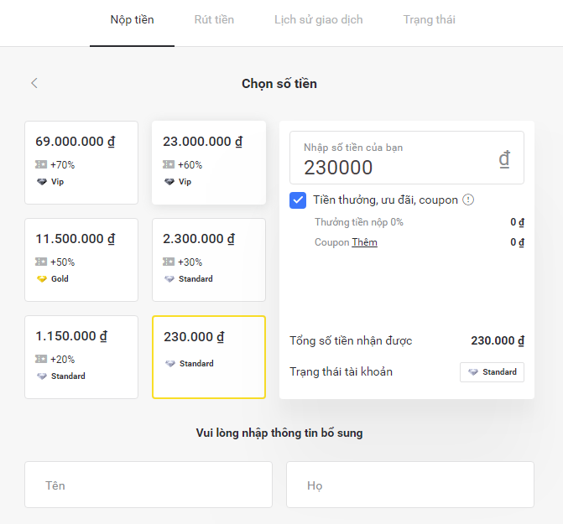Click the amount input showing 230000

(x=394, y=167)
